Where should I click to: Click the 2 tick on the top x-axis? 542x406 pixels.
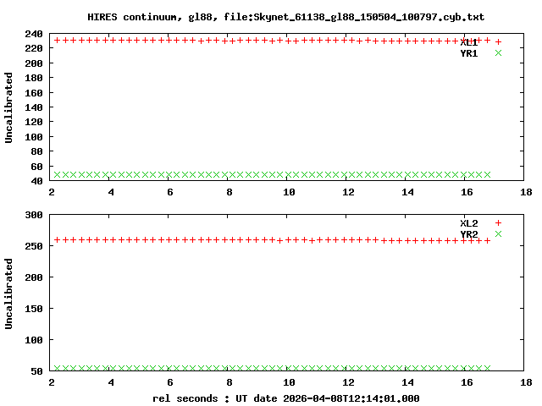click(52, 192)
